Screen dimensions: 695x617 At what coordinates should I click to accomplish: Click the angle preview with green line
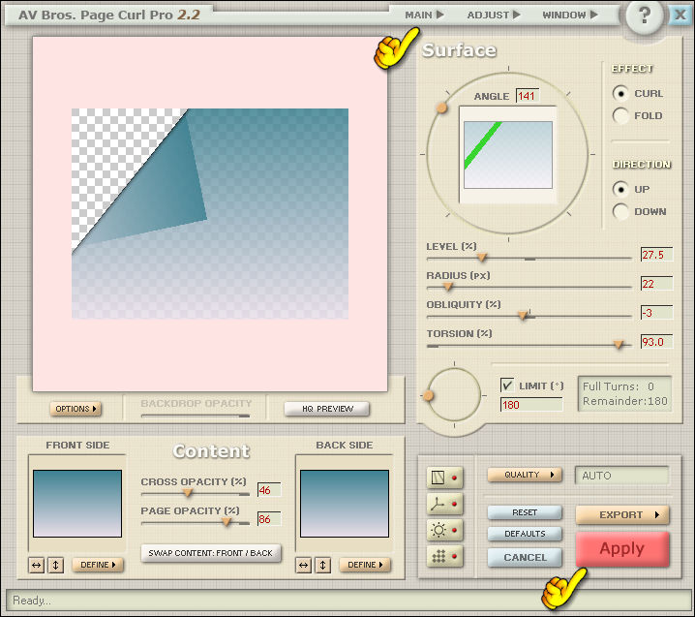pos(508,155)
